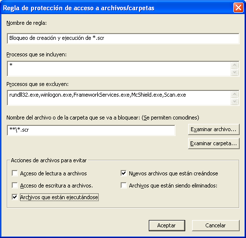
Task: Uncheck Nuevos archivos que están creándose
Action: tap(123, 173)
